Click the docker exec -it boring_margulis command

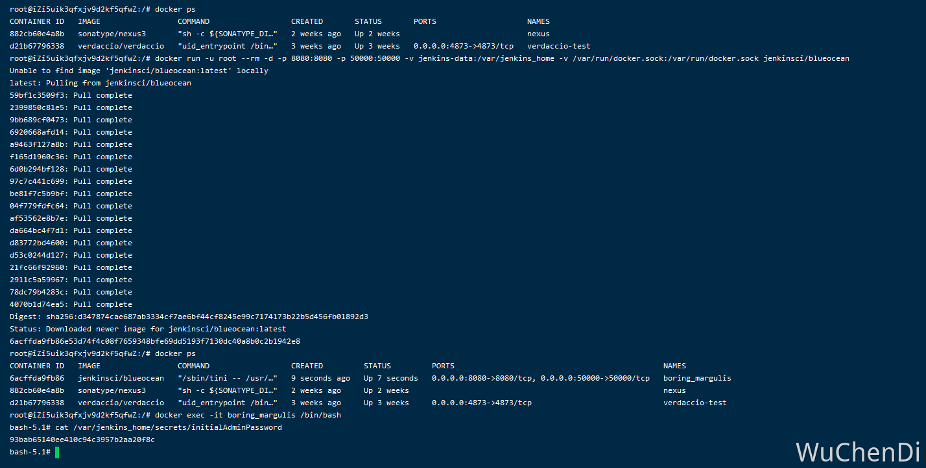(248, 415)
